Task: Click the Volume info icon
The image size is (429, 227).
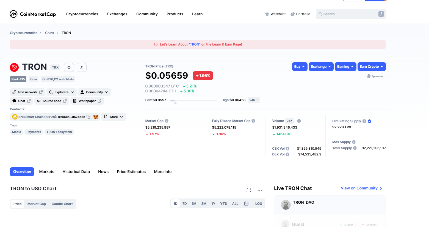Action: click(299, 121)
